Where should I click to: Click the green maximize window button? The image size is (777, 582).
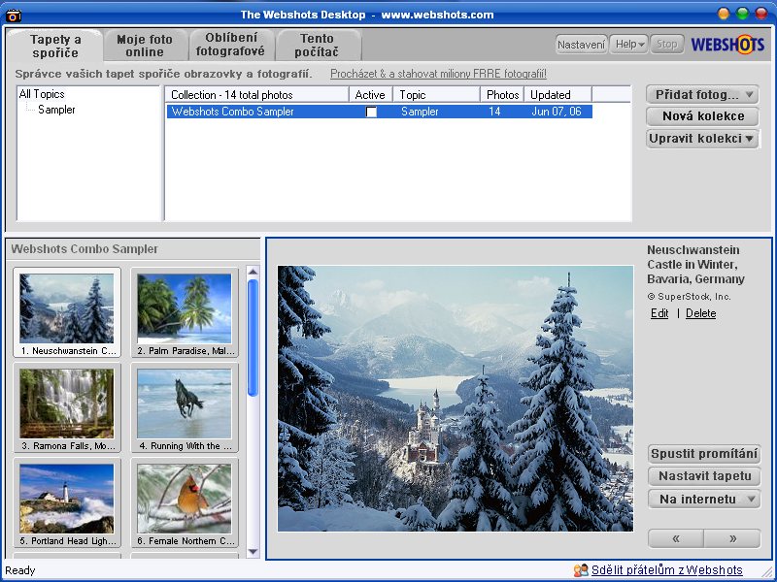742,14
